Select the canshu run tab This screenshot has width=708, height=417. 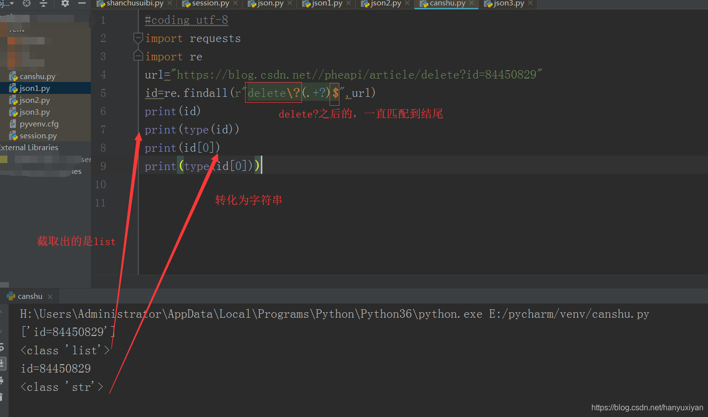(30, 296)
